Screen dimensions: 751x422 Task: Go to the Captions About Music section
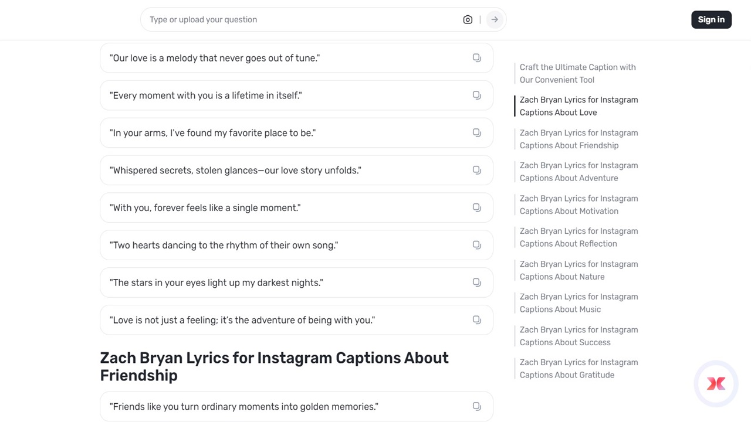pos(579,303)
